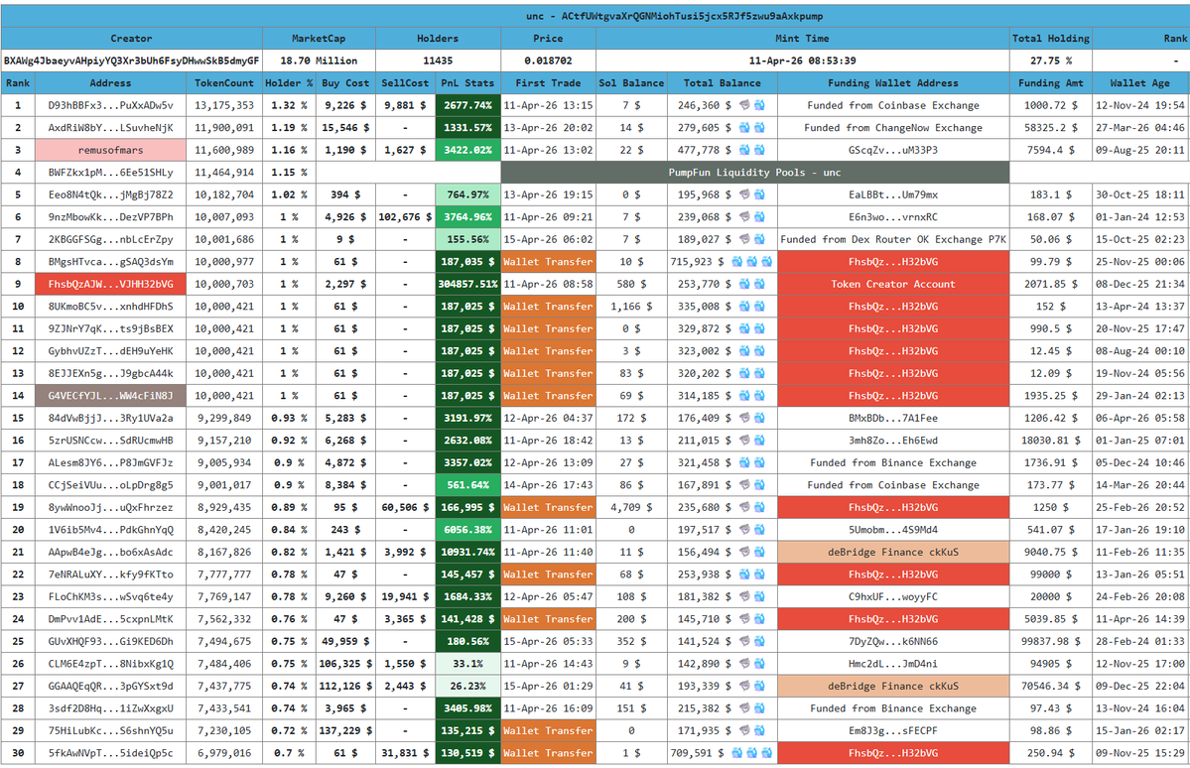1190x768 pixels.
Task: Click address D93hBBFx3...PuXxADw5v
Action: coord(111,105)
